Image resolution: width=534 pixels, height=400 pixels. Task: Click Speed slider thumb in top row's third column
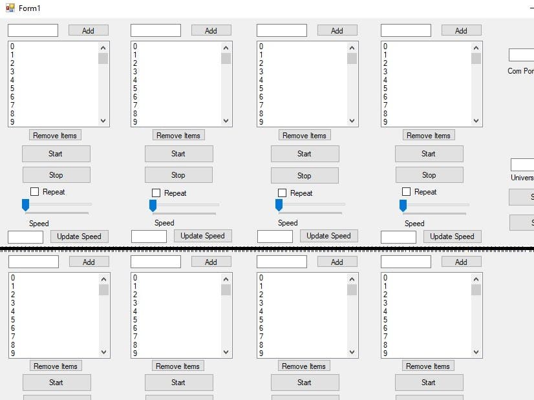279,205
